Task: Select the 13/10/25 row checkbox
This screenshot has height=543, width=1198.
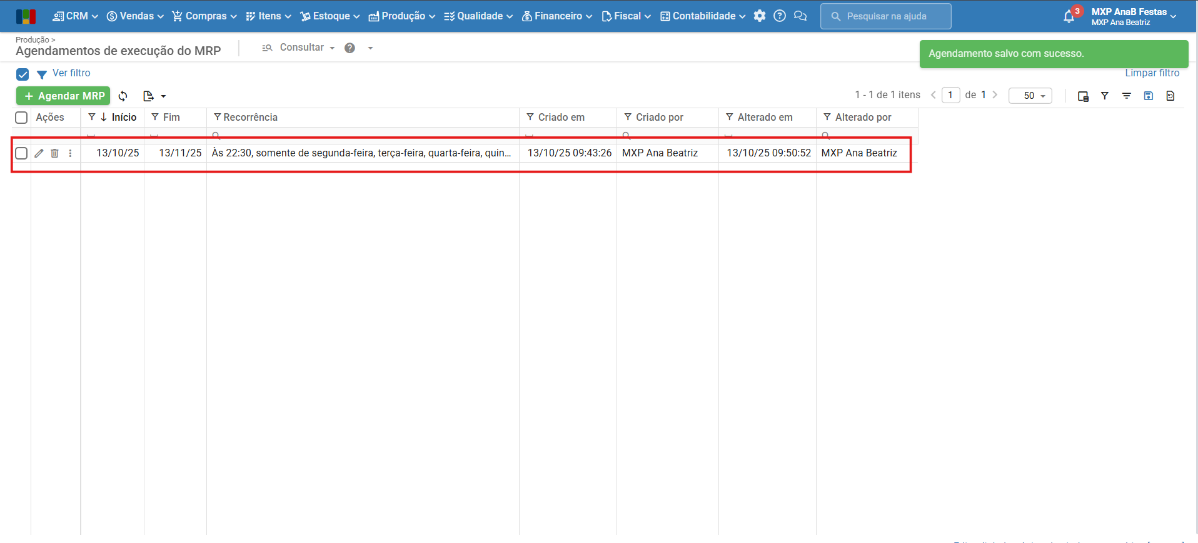Action: [21, 153]
